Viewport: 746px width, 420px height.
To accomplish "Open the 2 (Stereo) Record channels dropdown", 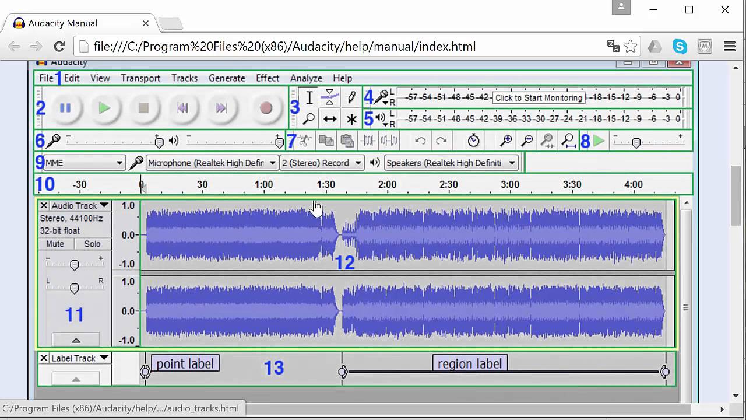I will click(322, 163).
